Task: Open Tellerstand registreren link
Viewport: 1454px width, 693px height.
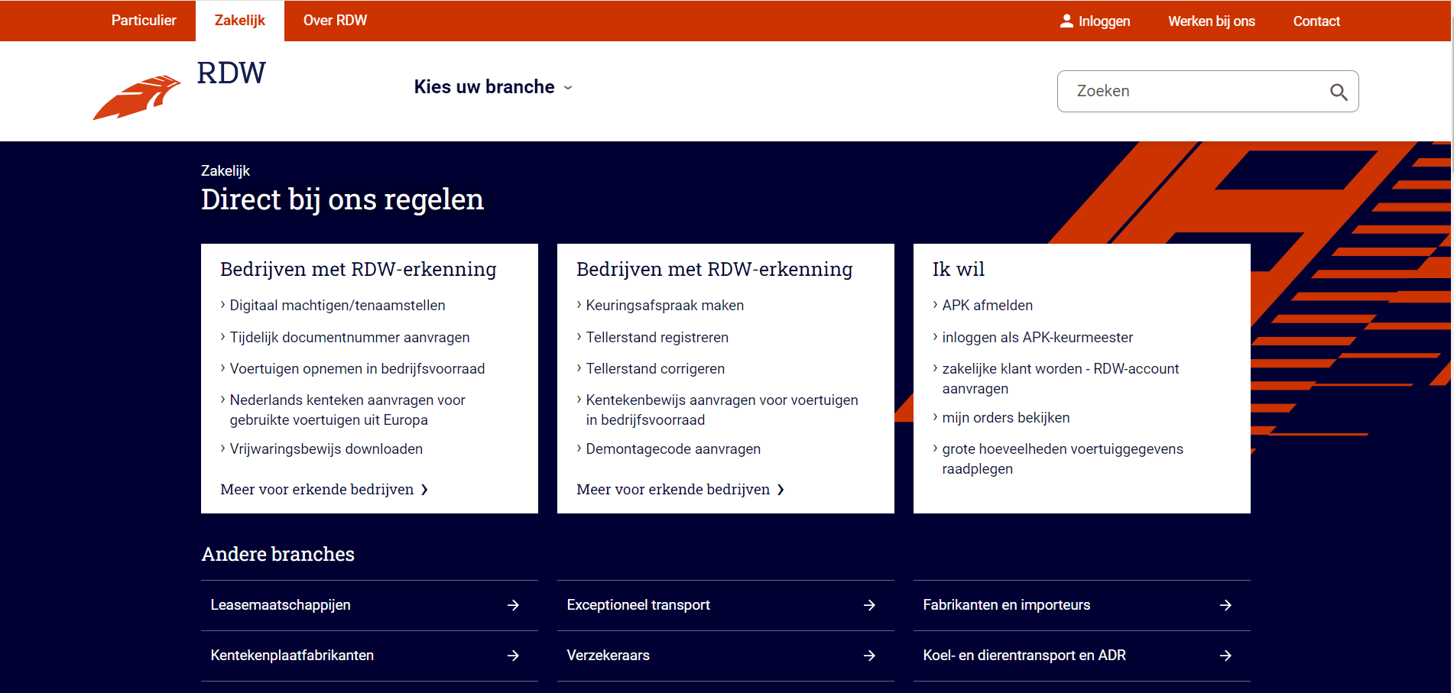Action: pyautogui.click(x=657, y=338)
